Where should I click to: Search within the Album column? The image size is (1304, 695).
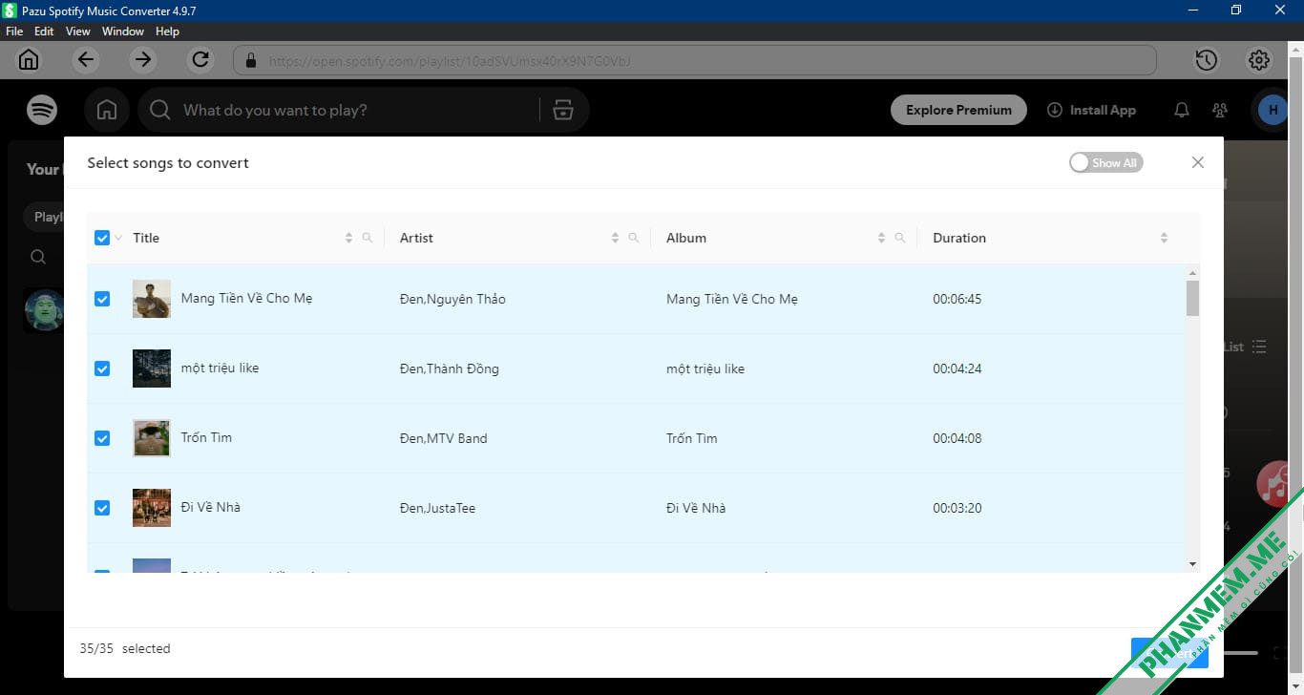[900, 238]
